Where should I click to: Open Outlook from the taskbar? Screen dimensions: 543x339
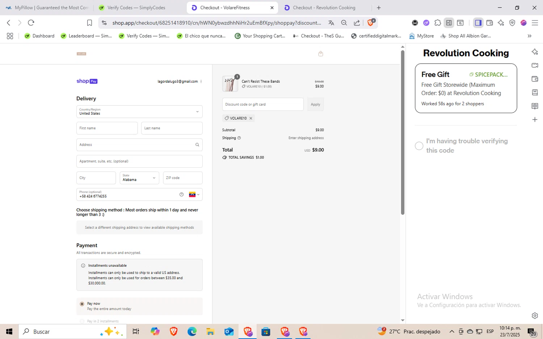point(229,331)
